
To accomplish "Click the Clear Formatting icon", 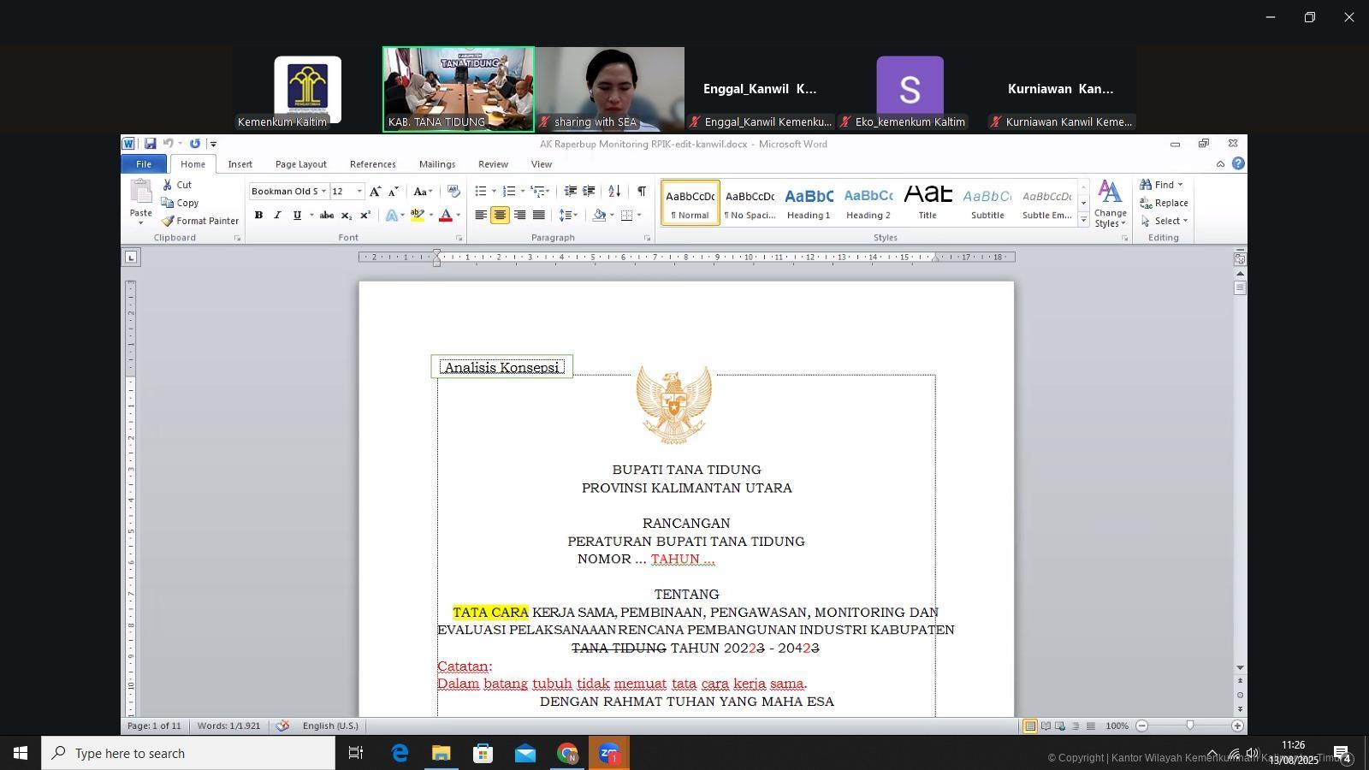I will (453, 192).
